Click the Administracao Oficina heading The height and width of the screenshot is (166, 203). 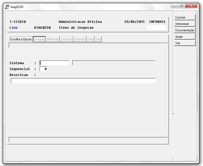[x=80, y=22]
